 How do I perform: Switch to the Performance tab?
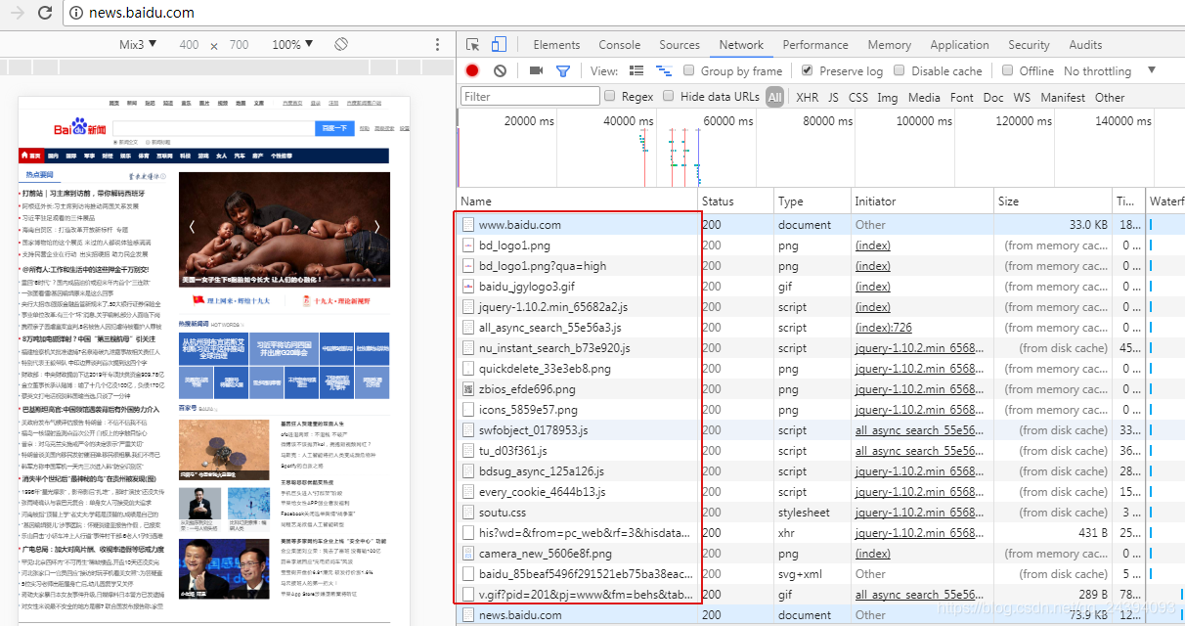coord(815,45)
